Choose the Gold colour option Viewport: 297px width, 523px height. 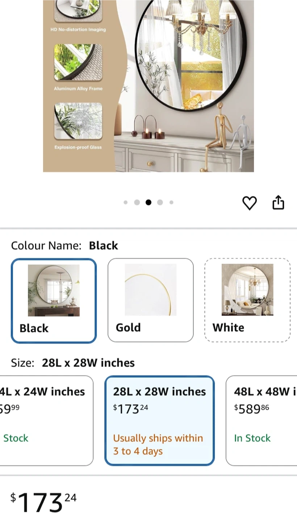[151, 300]
